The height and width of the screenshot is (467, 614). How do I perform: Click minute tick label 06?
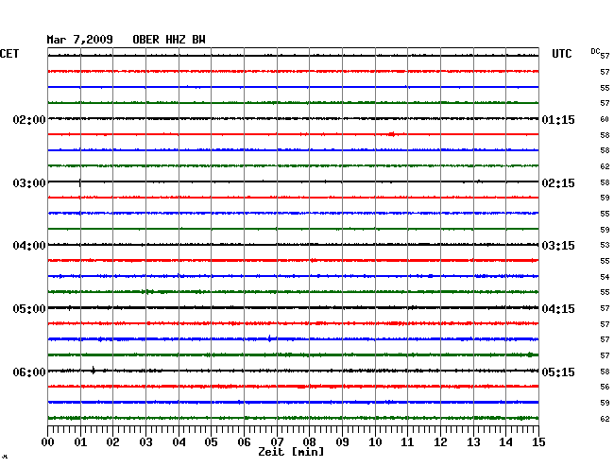(244, 442)
